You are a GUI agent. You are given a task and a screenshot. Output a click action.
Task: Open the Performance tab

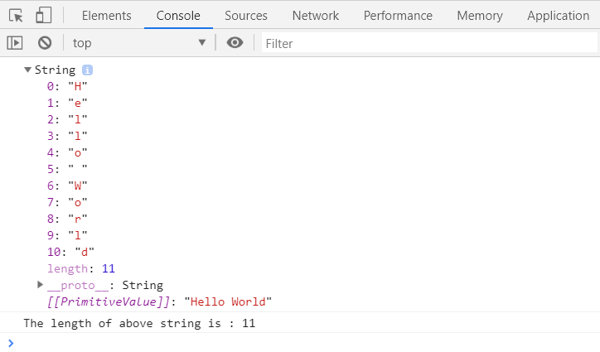pos(398,16)
